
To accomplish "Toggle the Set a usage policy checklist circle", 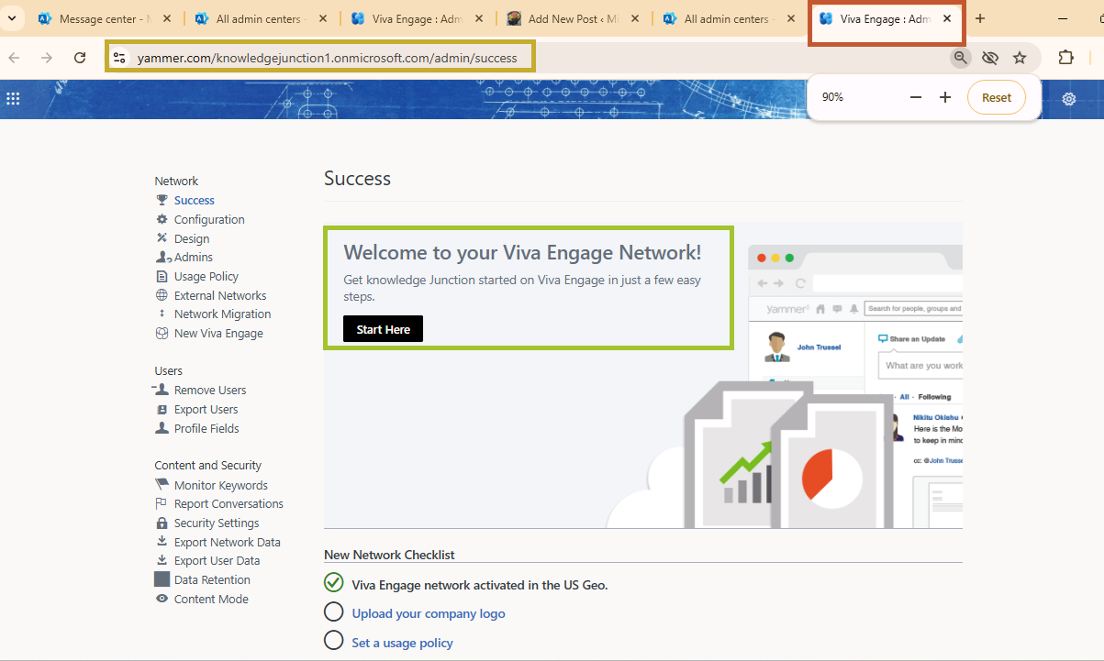I will tap(334, 642).
